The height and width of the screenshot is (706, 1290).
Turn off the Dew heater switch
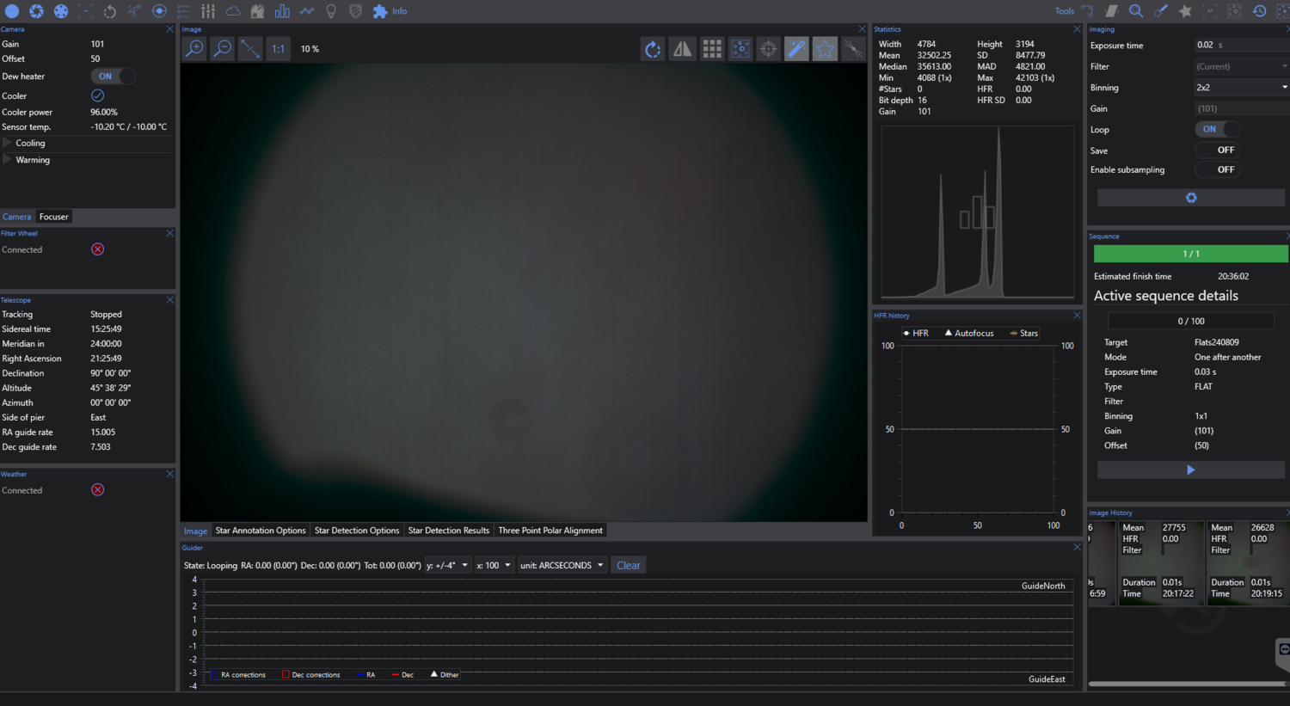[113, 77]
